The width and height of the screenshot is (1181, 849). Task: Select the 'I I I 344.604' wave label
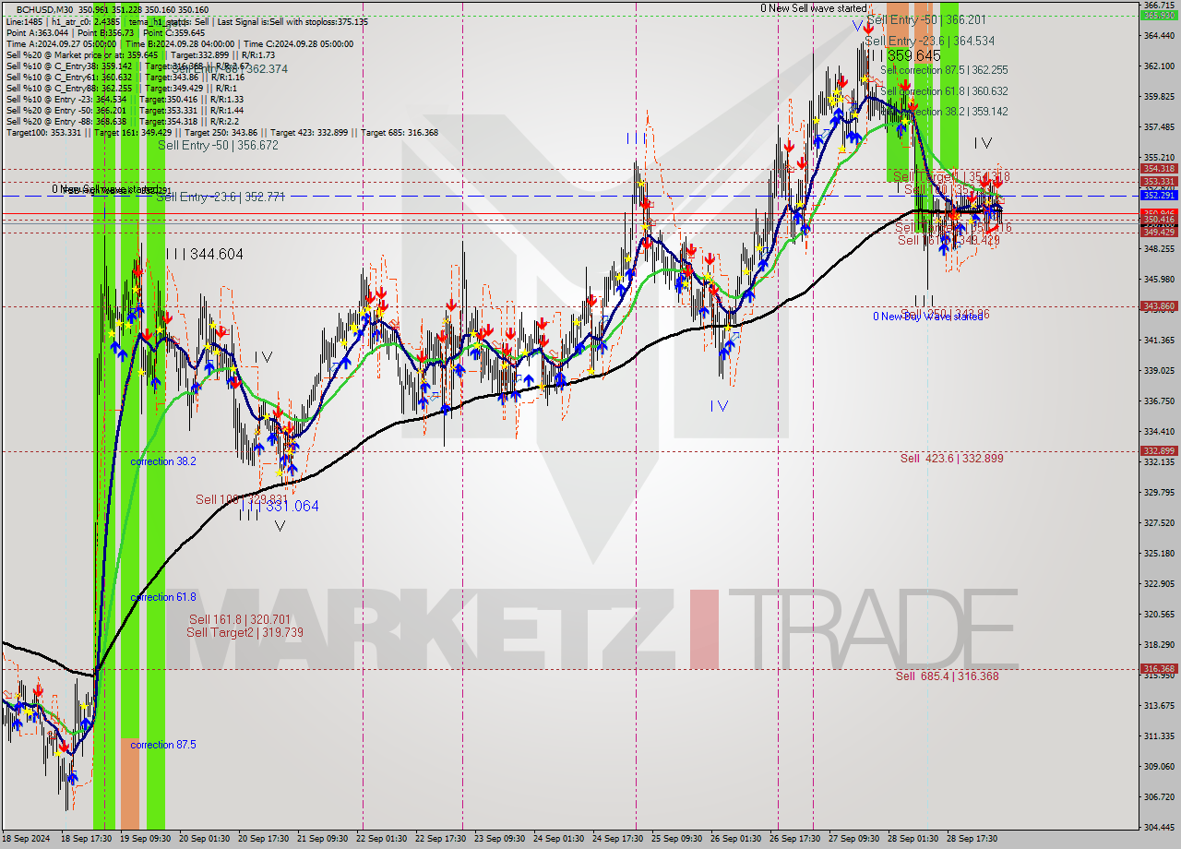(205, 254)
